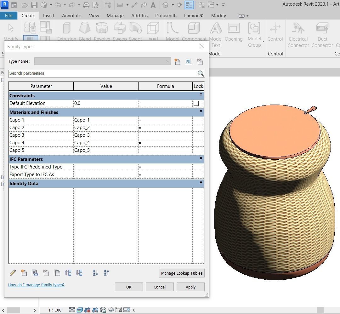
Task: Click Manage Lookup Tables button
Action: pyautogui.click(x=182, y=273)
